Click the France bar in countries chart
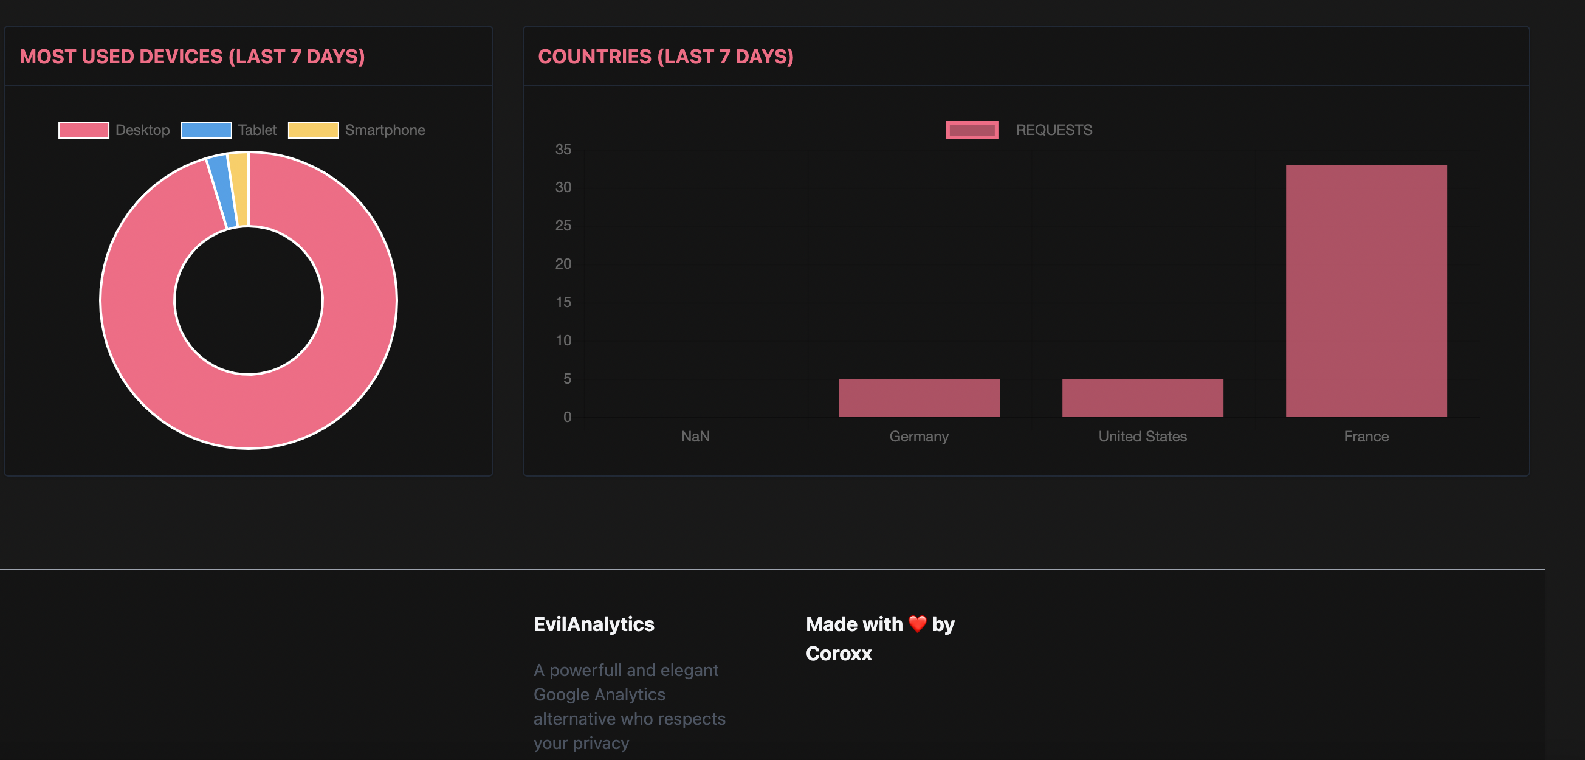 [x=1366, y=291]
